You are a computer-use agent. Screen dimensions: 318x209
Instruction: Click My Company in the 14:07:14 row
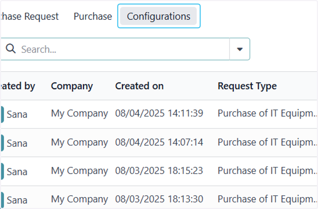(79, 142)
